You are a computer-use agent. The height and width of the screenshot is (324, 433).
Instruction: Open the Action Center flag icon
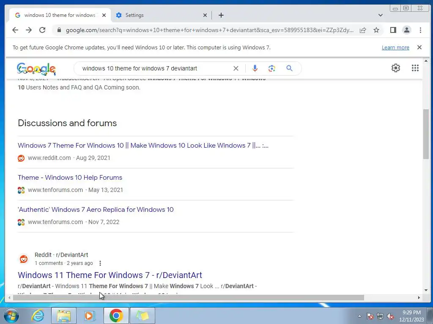click(x=370, y=316)
